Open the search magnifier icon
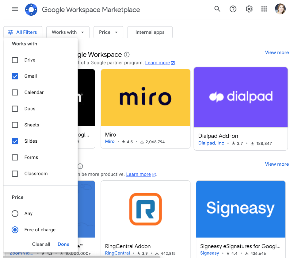The image size is (290, 258). 217,9
